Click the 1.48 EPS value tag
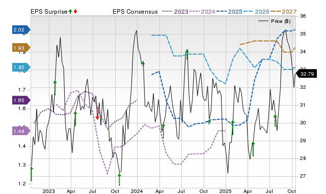Screen dimensions: 326x194 click(x=21, y=131)
